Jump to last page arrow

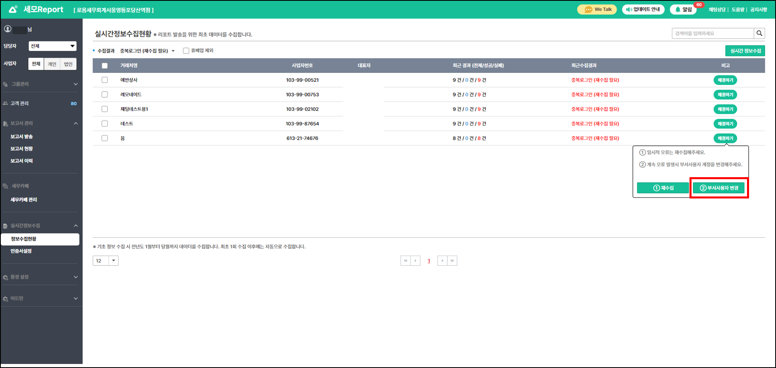coord(452,261)
